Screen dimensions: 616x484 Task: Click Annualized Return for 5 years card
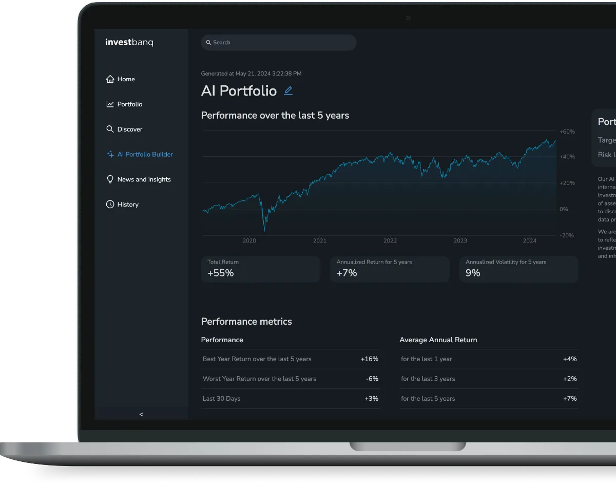390,269
